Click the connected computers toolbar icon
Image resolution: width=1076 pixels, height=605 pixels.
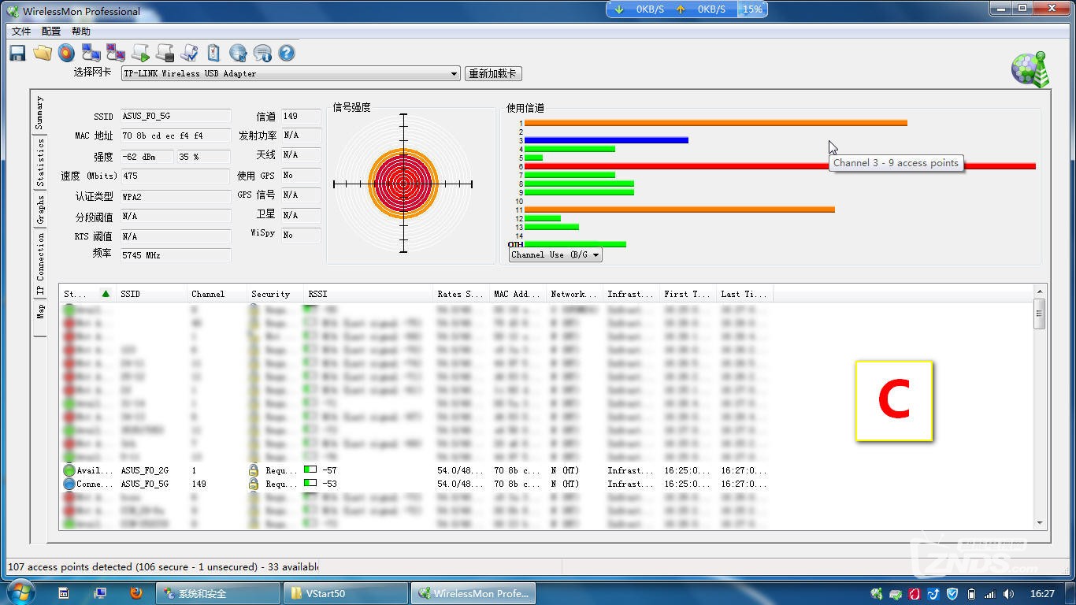tap(91, 53)
